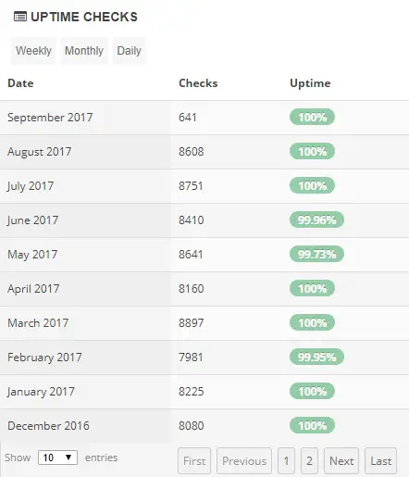Image resolution: width=409 pixels, height=477 pixels.
Task: Click the 99.73% uptime badge for May 2017
Action: [x=316, y=254]
